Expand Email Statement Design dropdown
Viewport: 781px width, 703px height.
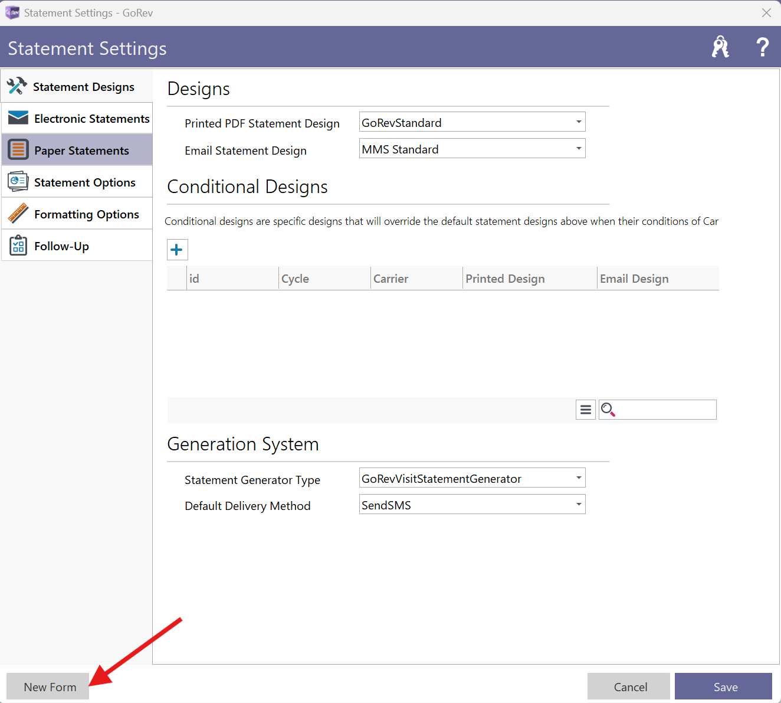pyautogui.click(x=578, y=149)
